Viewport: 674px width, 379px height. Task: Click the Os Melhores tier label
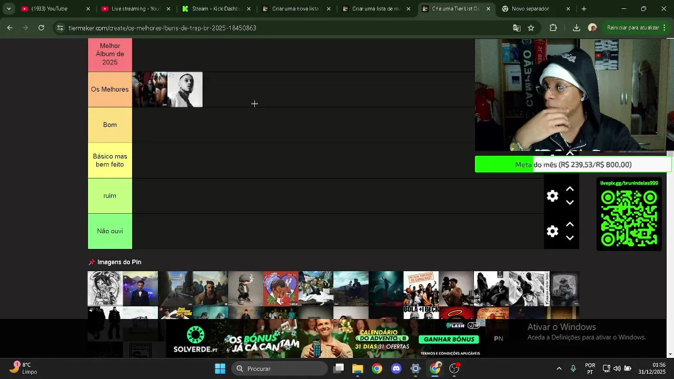[x=110, y=89]
